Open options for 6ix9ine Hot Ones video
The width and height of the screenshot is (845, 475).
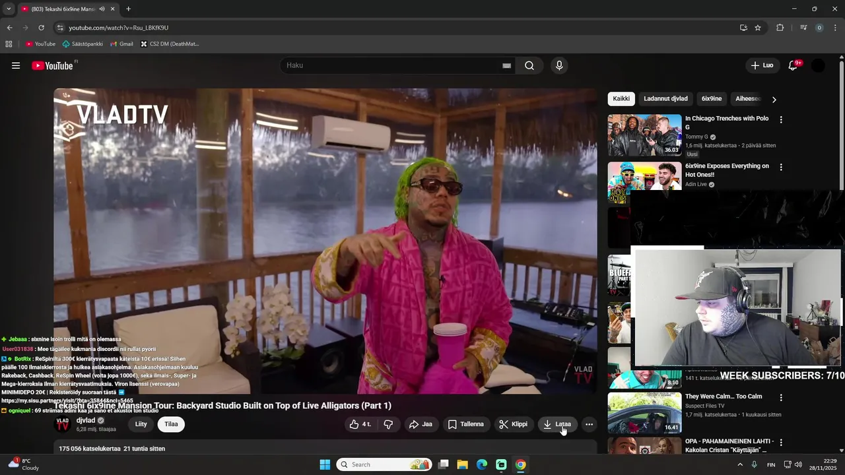(781, 168)
